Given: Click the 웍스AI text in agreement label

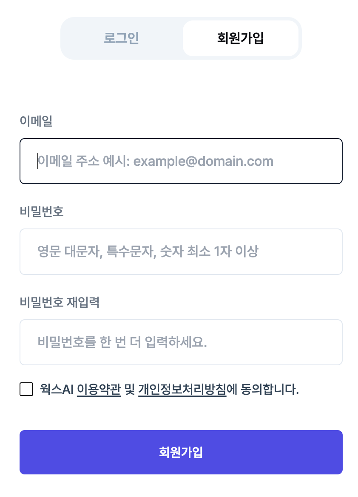Looking at the screenshot, I should click(x=57, y=389).
